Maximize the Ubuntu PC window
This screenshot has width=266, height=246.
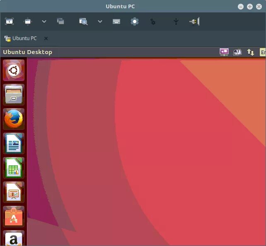tap(250, 7)
